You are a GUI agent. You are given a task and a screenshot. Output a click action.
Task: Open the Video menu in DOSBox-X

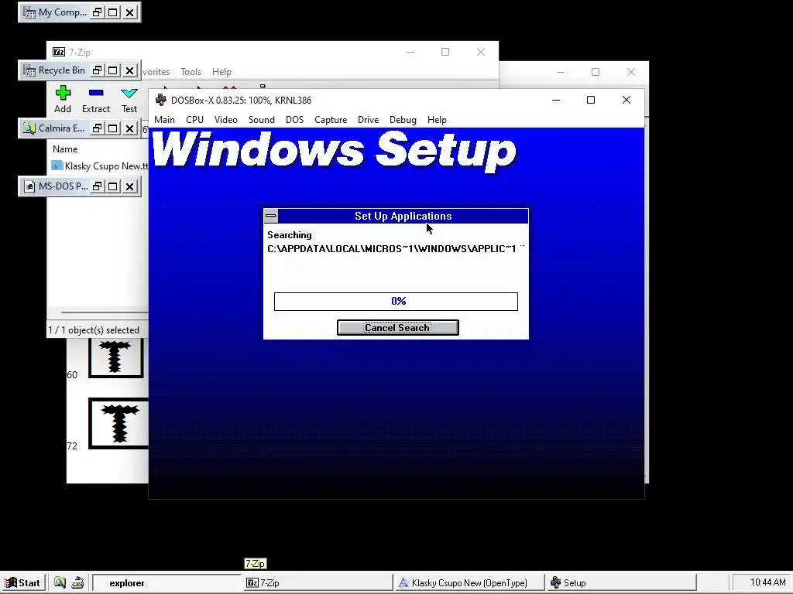(225, 120)
